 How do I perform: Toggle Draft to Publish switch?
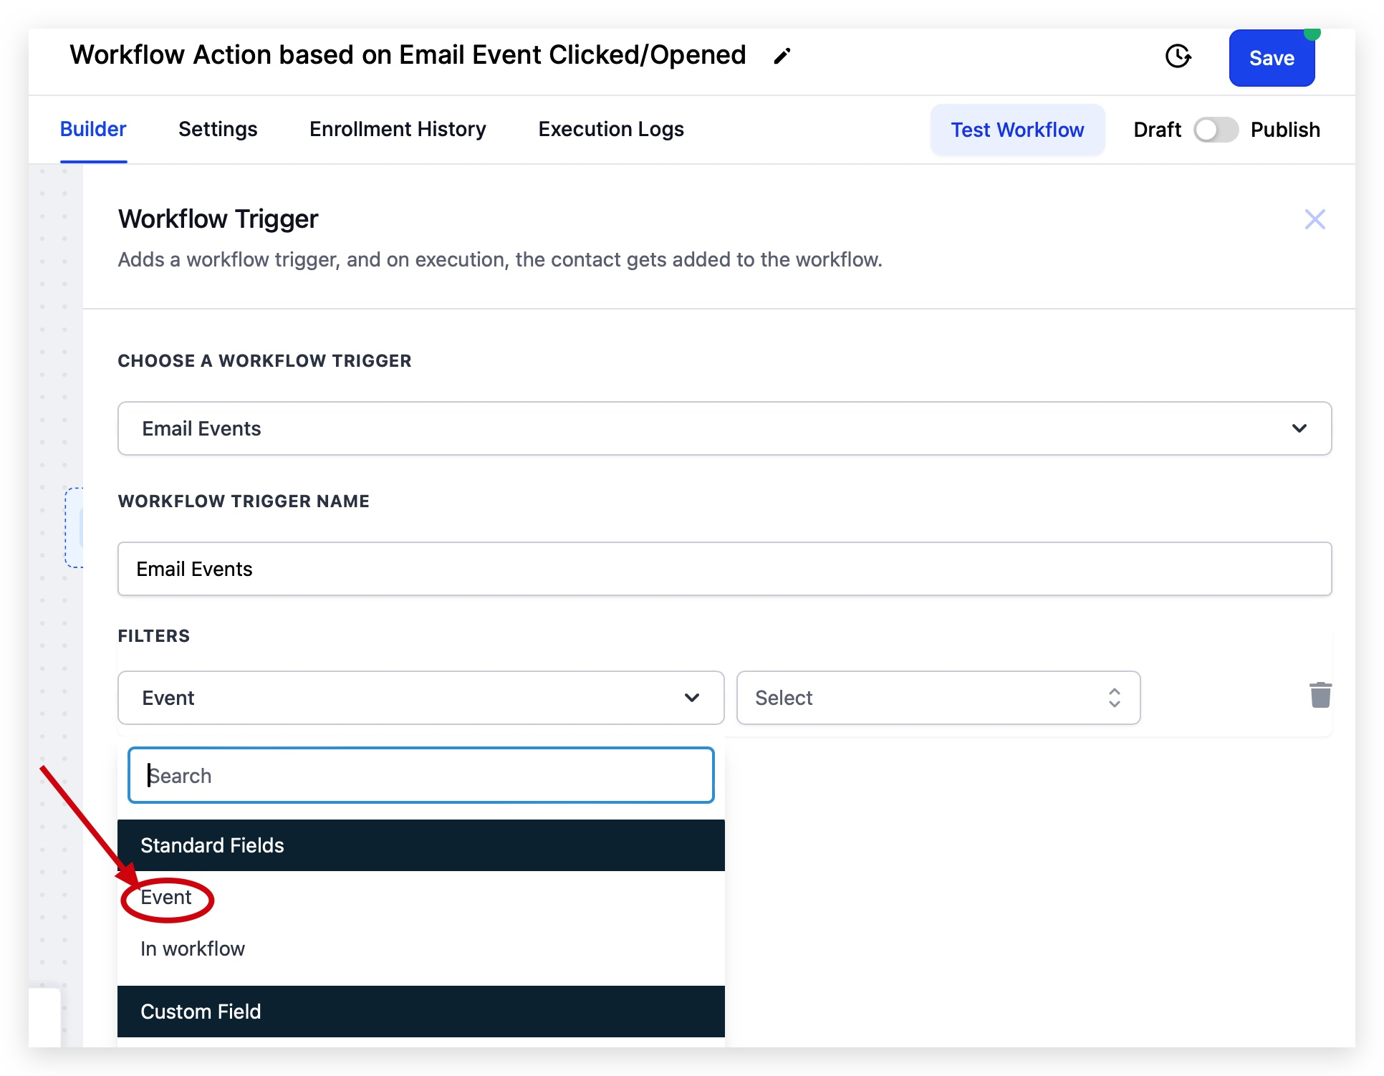pos(1216,130)
